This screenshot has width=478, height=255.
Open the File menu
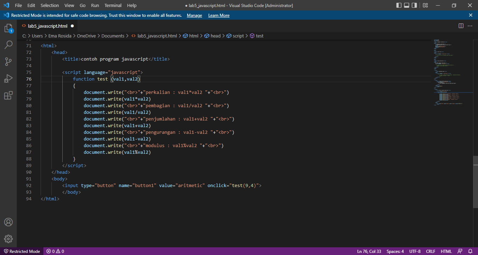click(18, 5)
